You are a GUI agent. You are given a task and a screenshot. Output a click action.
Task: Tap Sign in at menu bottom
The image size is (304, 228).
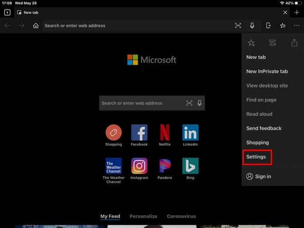coord(263,176)
